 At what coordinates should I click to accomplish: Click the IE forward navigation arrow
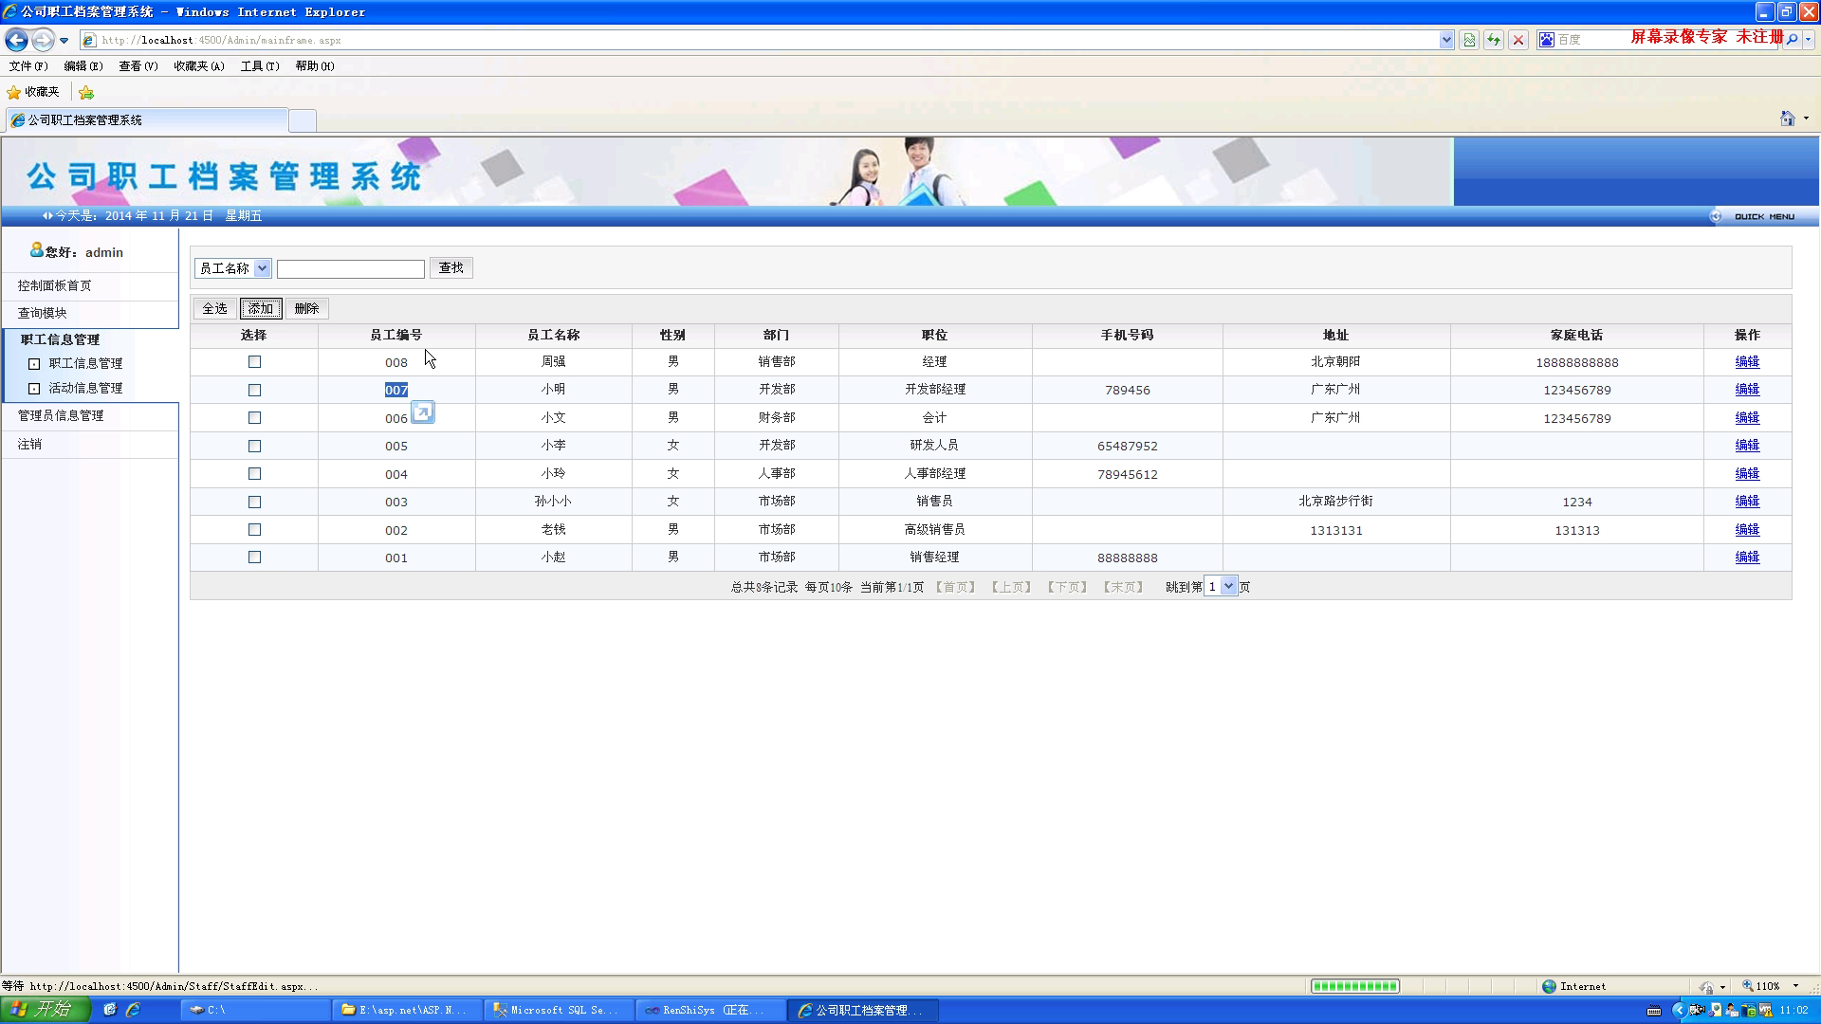(x=43, y=40)
